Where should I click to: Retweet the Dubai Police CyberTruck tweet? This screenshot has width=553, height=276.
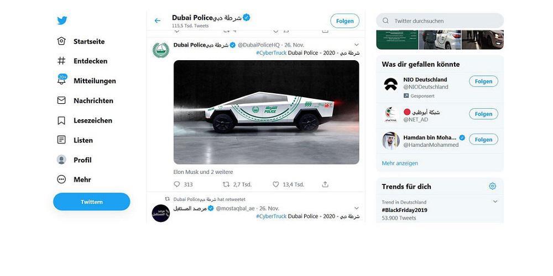(226, 184)
